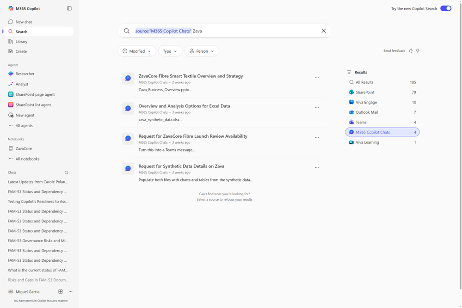Click the chats search magnifier icon
The height and width of the screenshot is (308, 462).
(x=67, y=172)
